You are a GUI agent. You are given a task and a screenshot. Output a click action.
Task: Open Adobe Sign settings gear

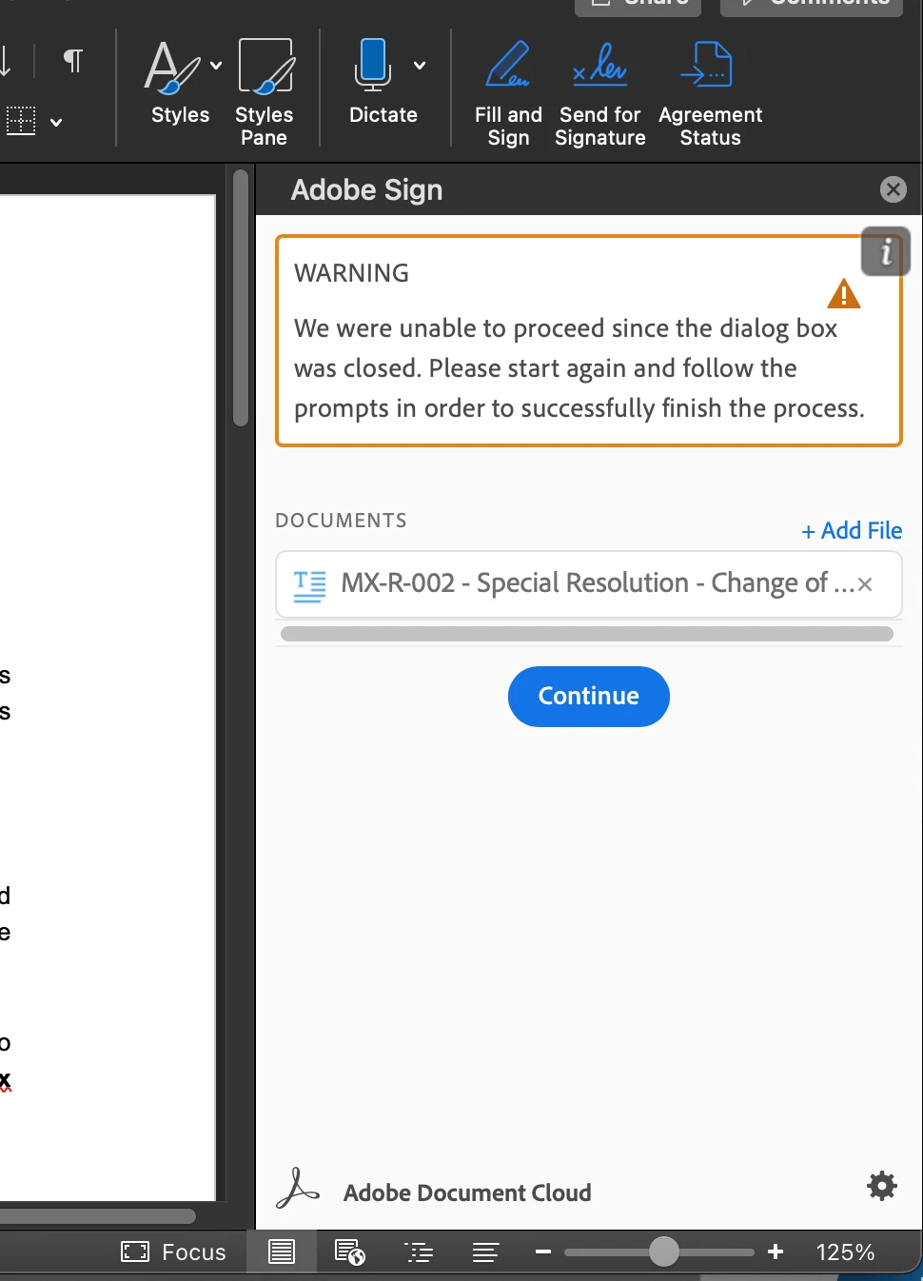[x=882, y=1186]
